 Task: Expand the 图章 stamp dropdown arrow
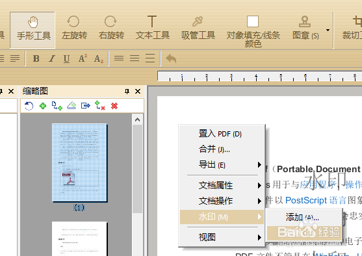click(x=328, y=31)
